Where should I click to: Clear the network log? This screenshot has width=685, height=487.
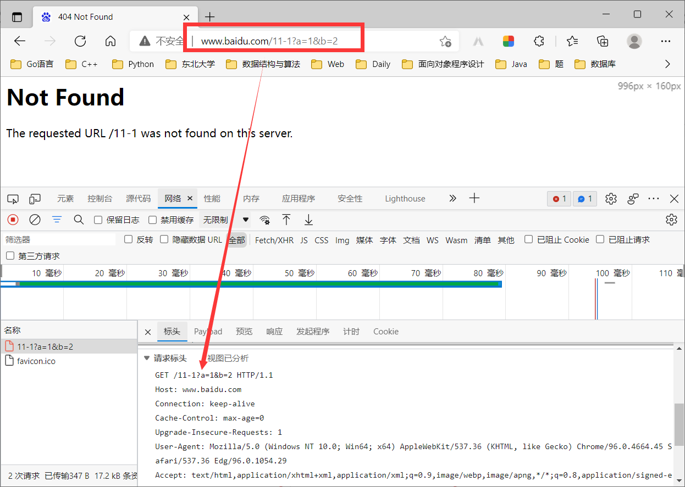point(35,220)
